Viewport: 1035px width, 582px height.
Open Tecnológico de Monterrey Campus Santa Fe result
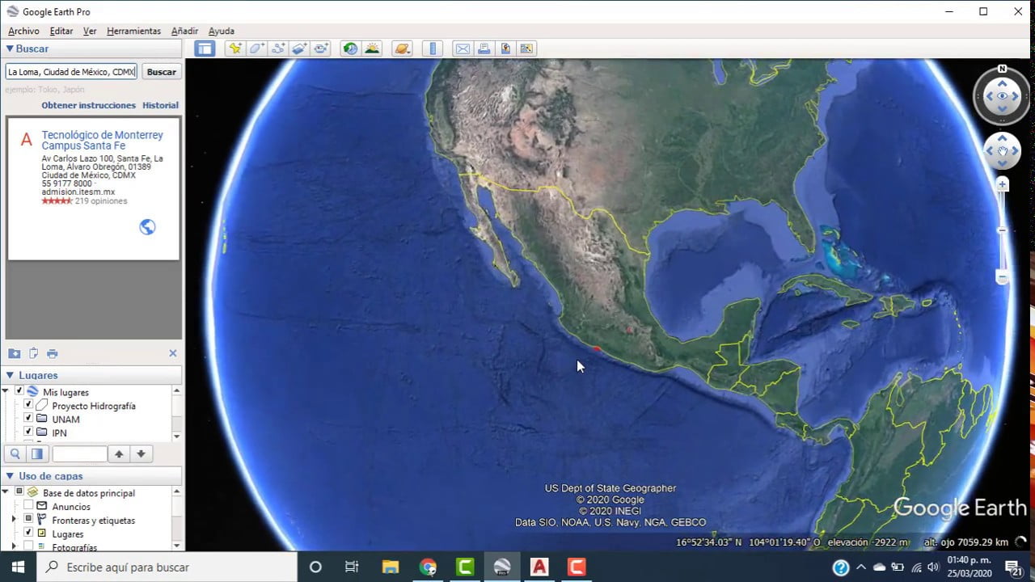[x=103, y=140]
